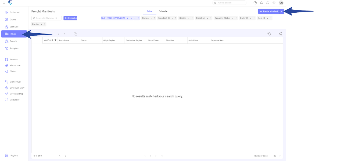The width and height of the screenshot is (344, 161).
Task: Open Analytics in the sidebar
Action: click(x=14, y=48)
